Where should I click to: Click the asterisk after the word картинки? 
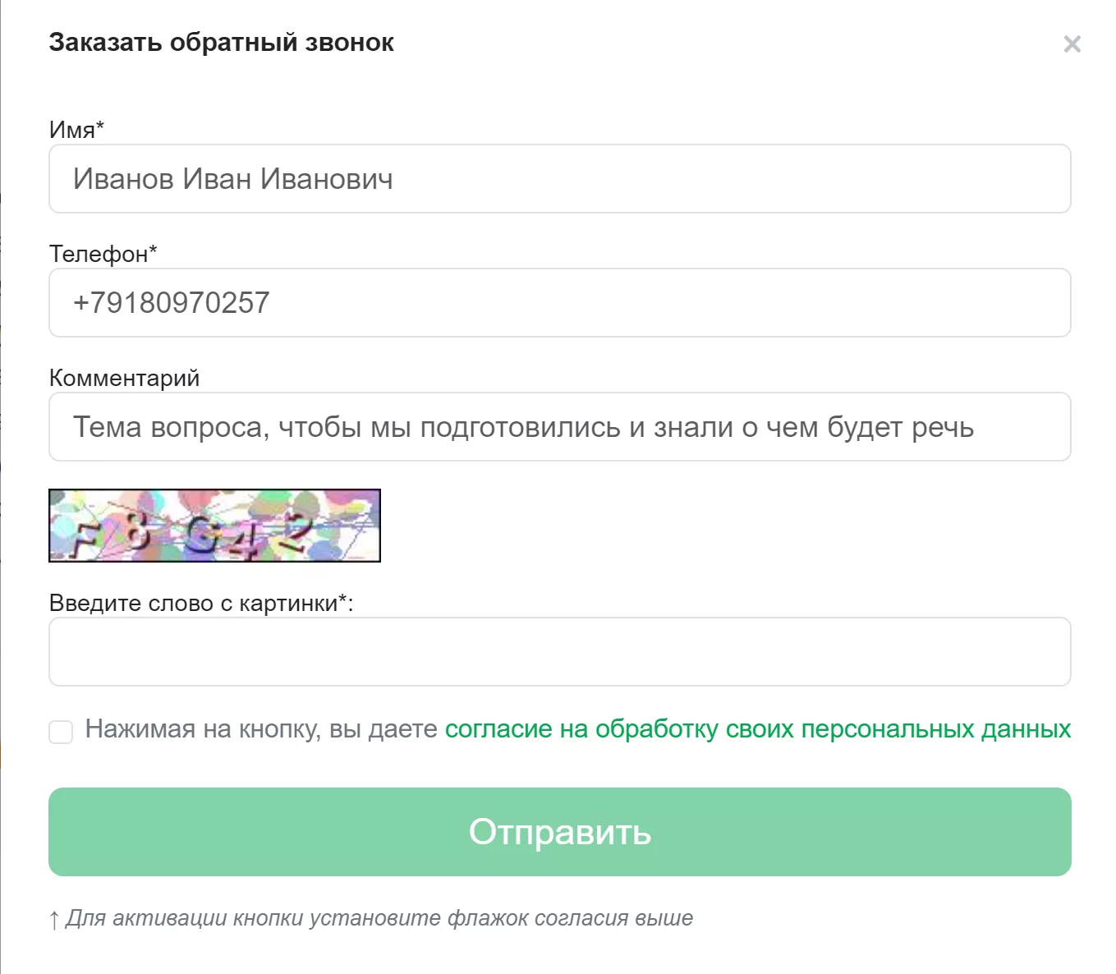click(x=342, y=600)
